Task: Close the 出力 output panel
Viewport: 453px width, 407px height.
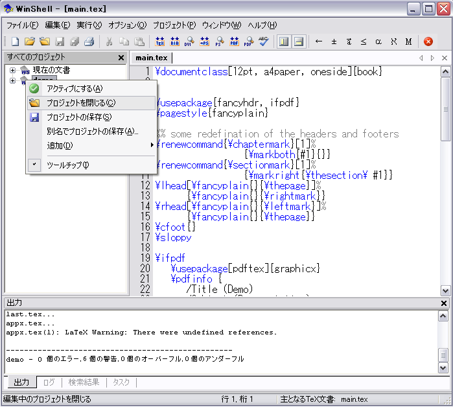Action: point(444,303)
